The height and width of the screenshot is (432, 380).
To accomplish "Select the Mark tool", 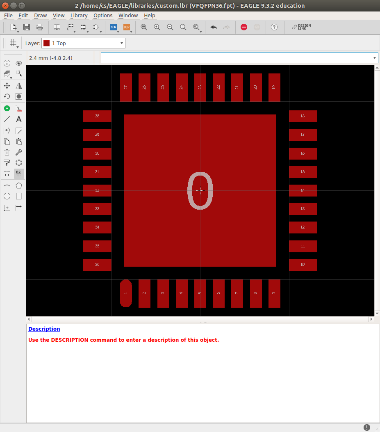I will [x=7, y=208].
